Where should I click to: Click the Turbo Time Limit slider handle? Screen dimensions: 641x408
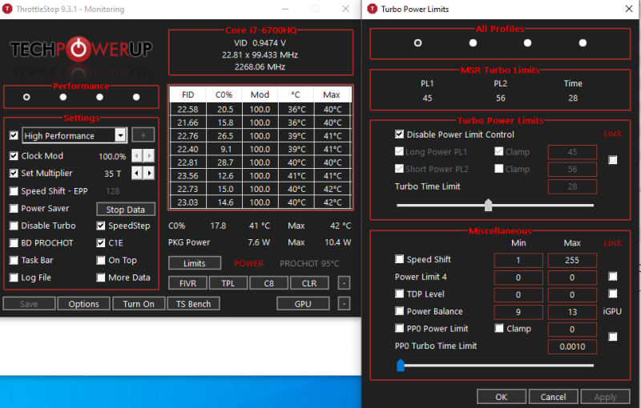click(x=488, y=205)
